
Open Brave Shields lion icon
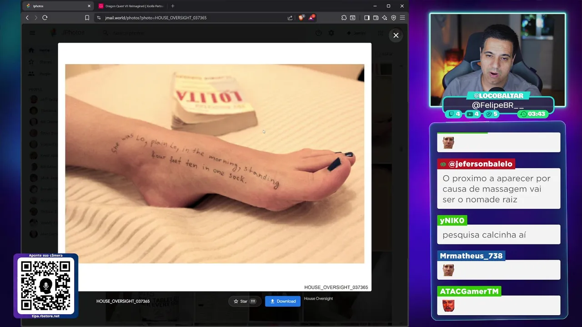[301, 18]
